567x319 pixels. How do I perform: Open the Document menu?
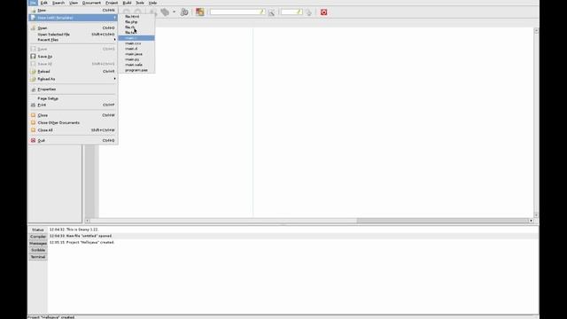[x=91, y=3]
